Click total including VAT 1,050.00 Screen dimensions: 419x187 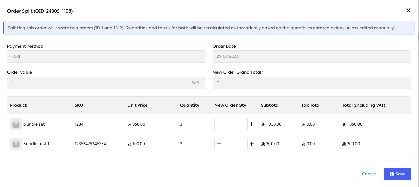pos(352,124)
